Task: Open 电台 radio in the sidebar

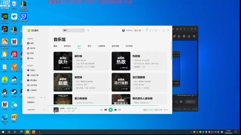Action: (x=30, y=58)
